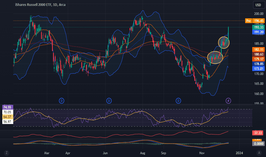Click the iShares Russell 2000 ETF title
This screenshot has width=266, height=157.
coord(40,5)
